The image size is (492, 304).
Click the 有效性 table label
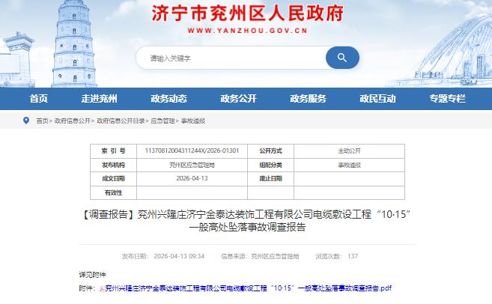click(x=113, y=192)
